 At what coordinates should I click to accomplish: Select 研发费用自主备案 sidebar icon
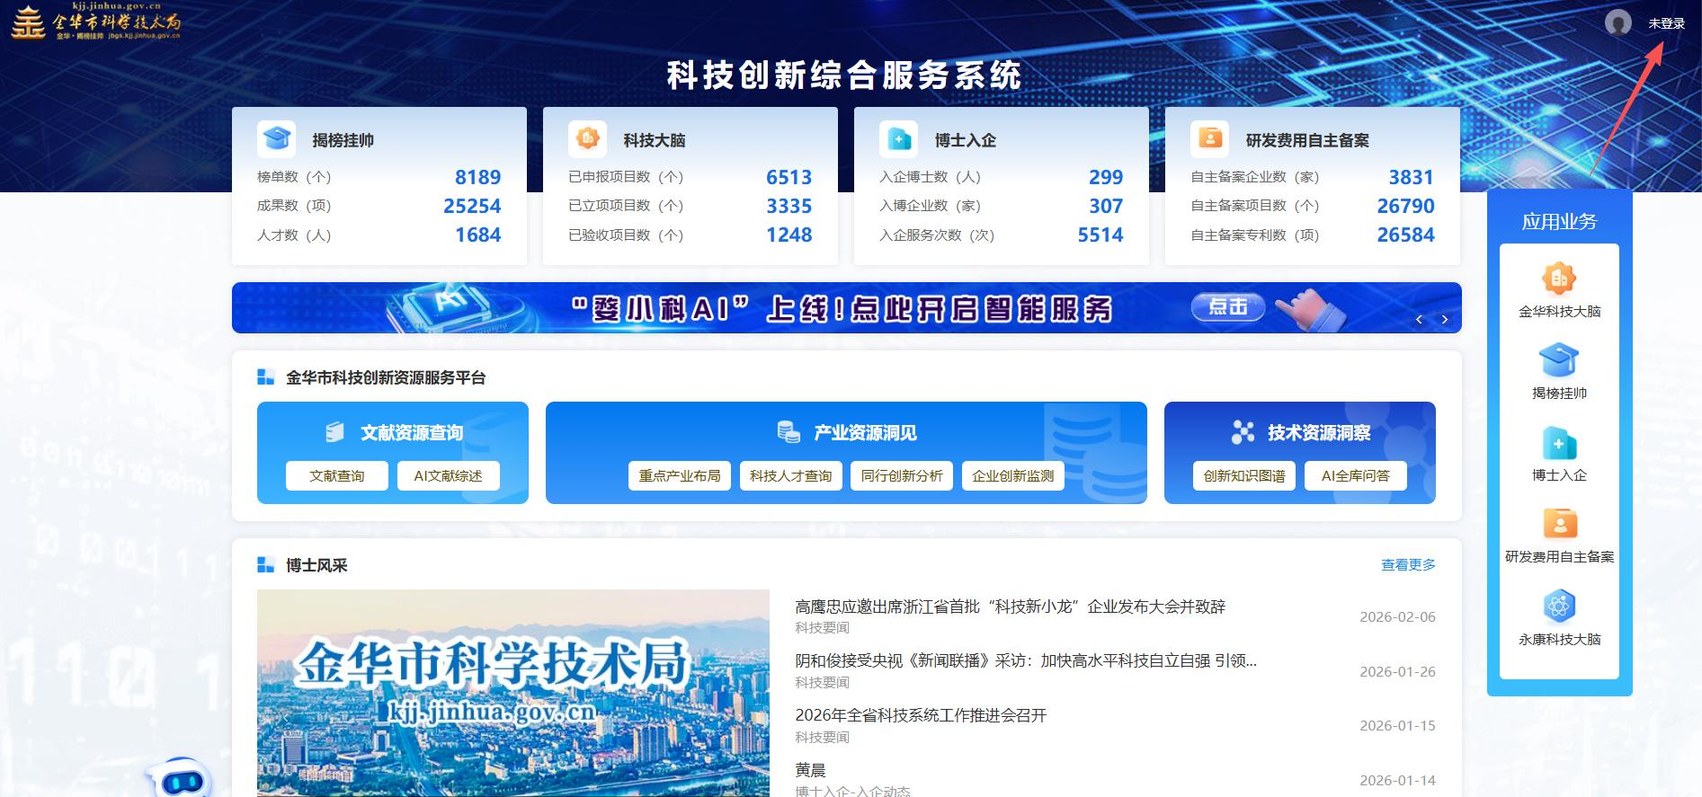pyautogui.click(x=1559, y=525)
